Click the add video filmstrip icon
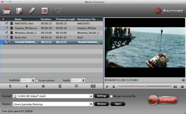 click(x=19, y=11)
